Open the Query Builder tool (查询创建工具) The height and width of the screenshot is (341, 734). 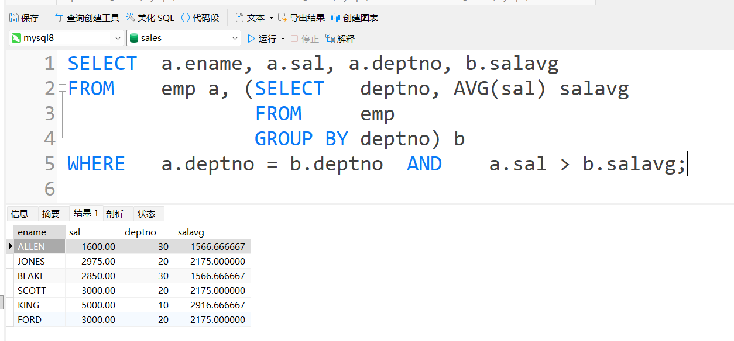(87, 18)
